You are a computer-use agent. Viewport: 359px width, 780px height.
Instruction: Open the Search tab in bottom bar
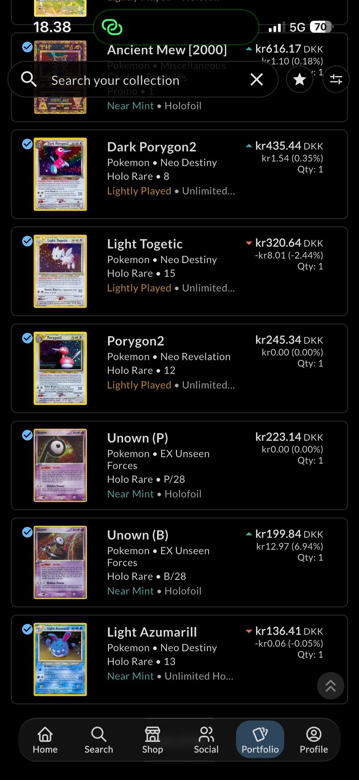[x=99, y=740]
